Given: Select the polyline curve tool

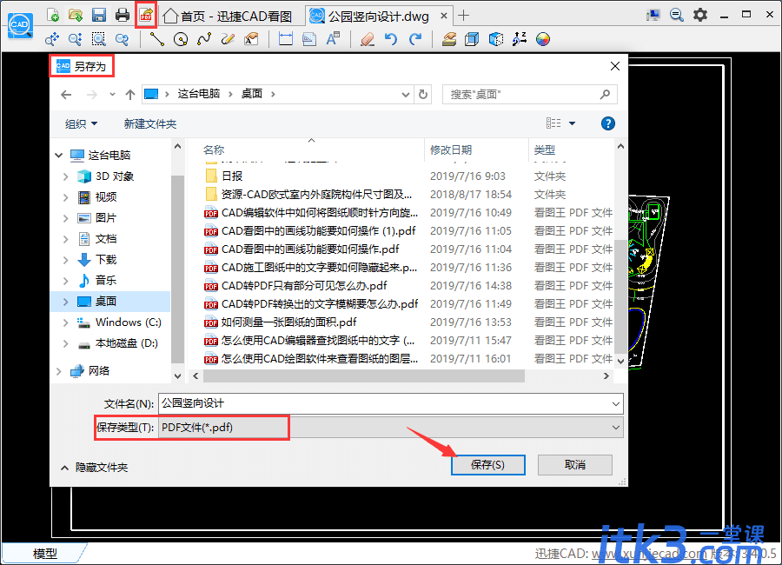Looking at the screenshot, I should (x=204, y=39).
